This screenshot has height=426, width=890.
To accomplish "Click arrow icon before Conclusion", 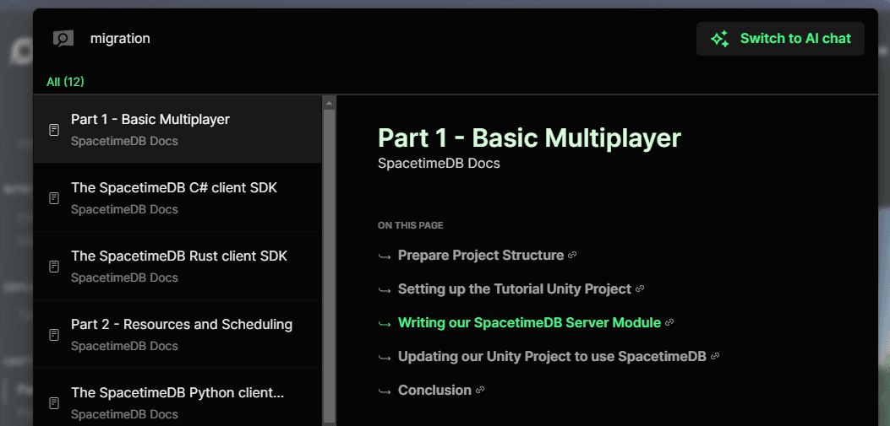I will (x=385, y=391).
